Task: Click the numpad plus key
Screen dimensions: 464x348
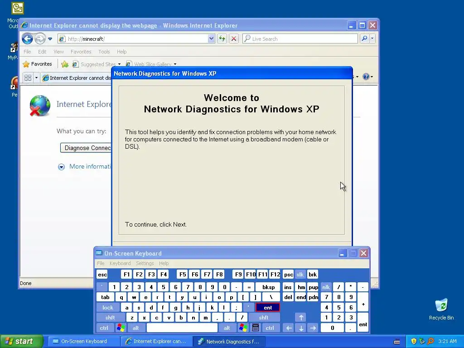Action: 363,302
